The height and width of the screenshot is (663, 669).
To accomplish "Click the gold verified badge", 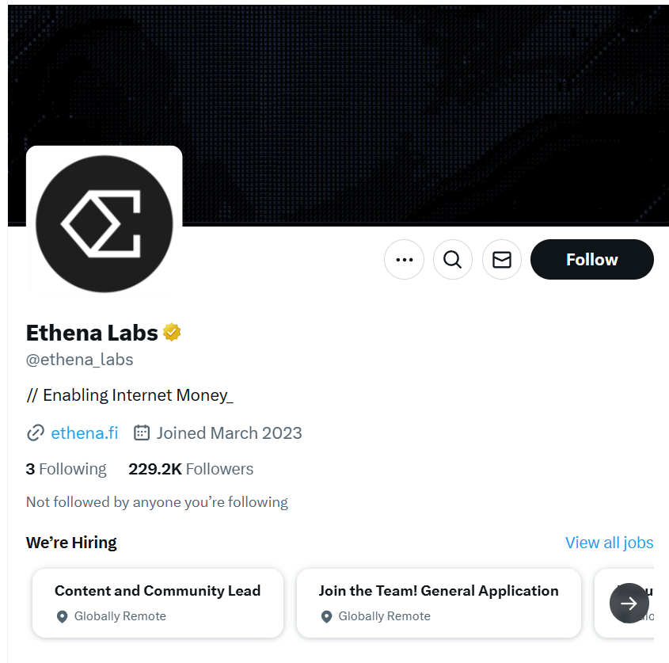I will (x=172, y=333).
